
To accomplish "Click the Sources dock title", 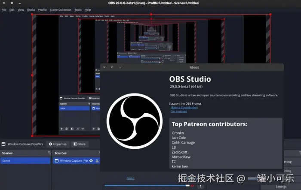I will [x=61, y=153].
